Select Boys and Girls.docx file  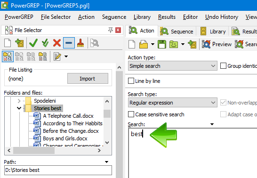coord(65,138)
